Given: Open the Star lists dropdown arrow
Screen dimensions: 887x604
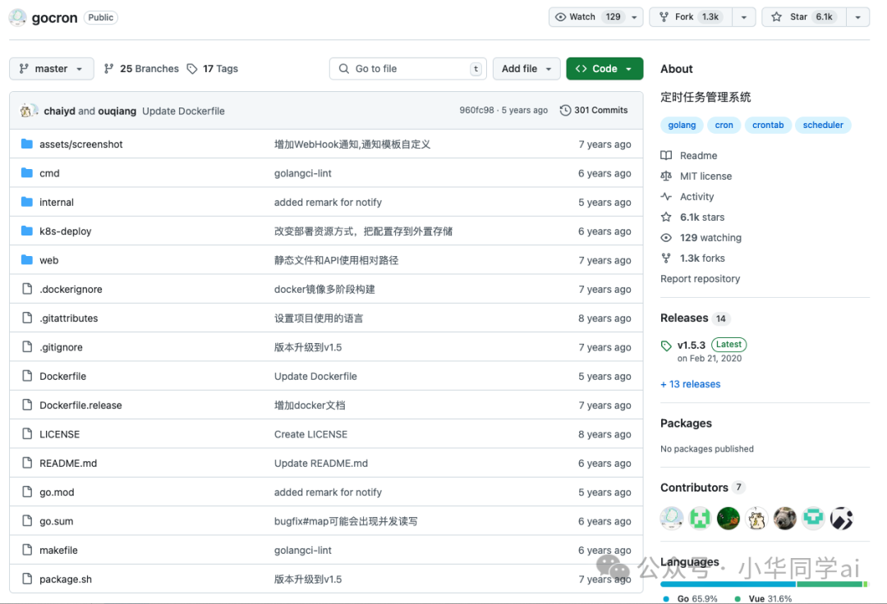Looking at the screenshot, I should click(x=858, y=17).
